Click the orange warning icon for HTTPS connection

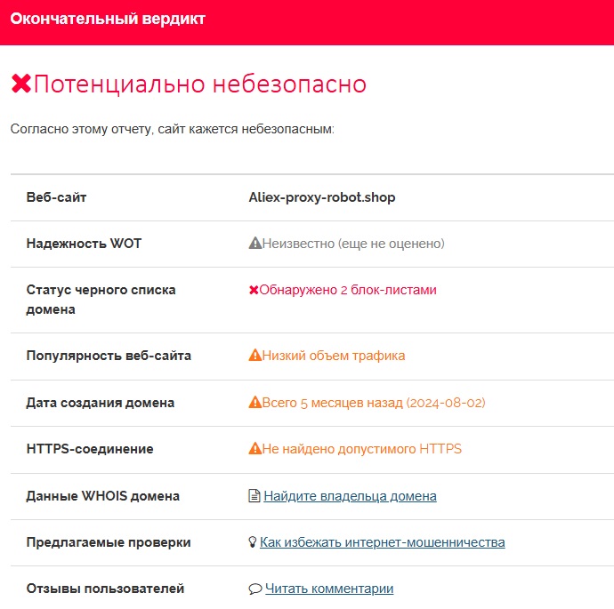[254, 449]
